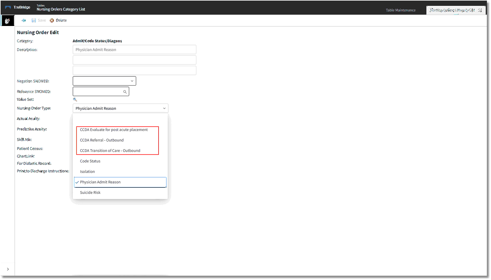This screenshot has height=280, width=491.
Task: Click the Nursing Order Type label
Action: 34,108
